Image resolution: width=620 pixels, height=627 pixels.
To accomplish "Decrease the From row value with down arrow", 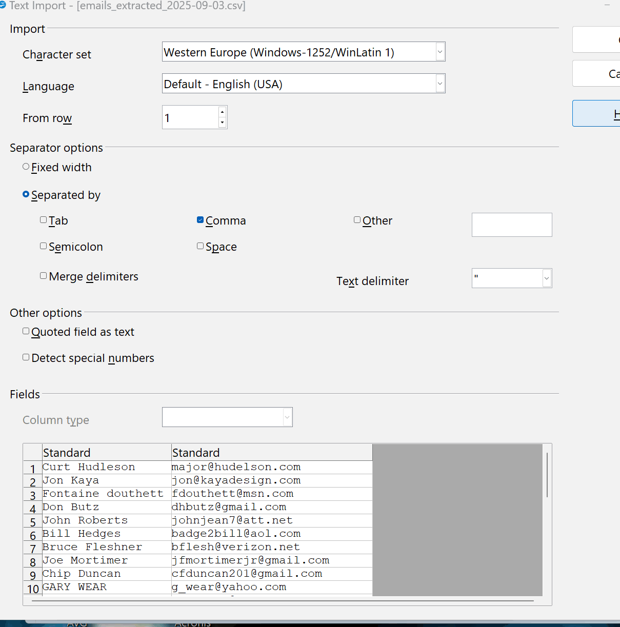I will coord(222,123).
